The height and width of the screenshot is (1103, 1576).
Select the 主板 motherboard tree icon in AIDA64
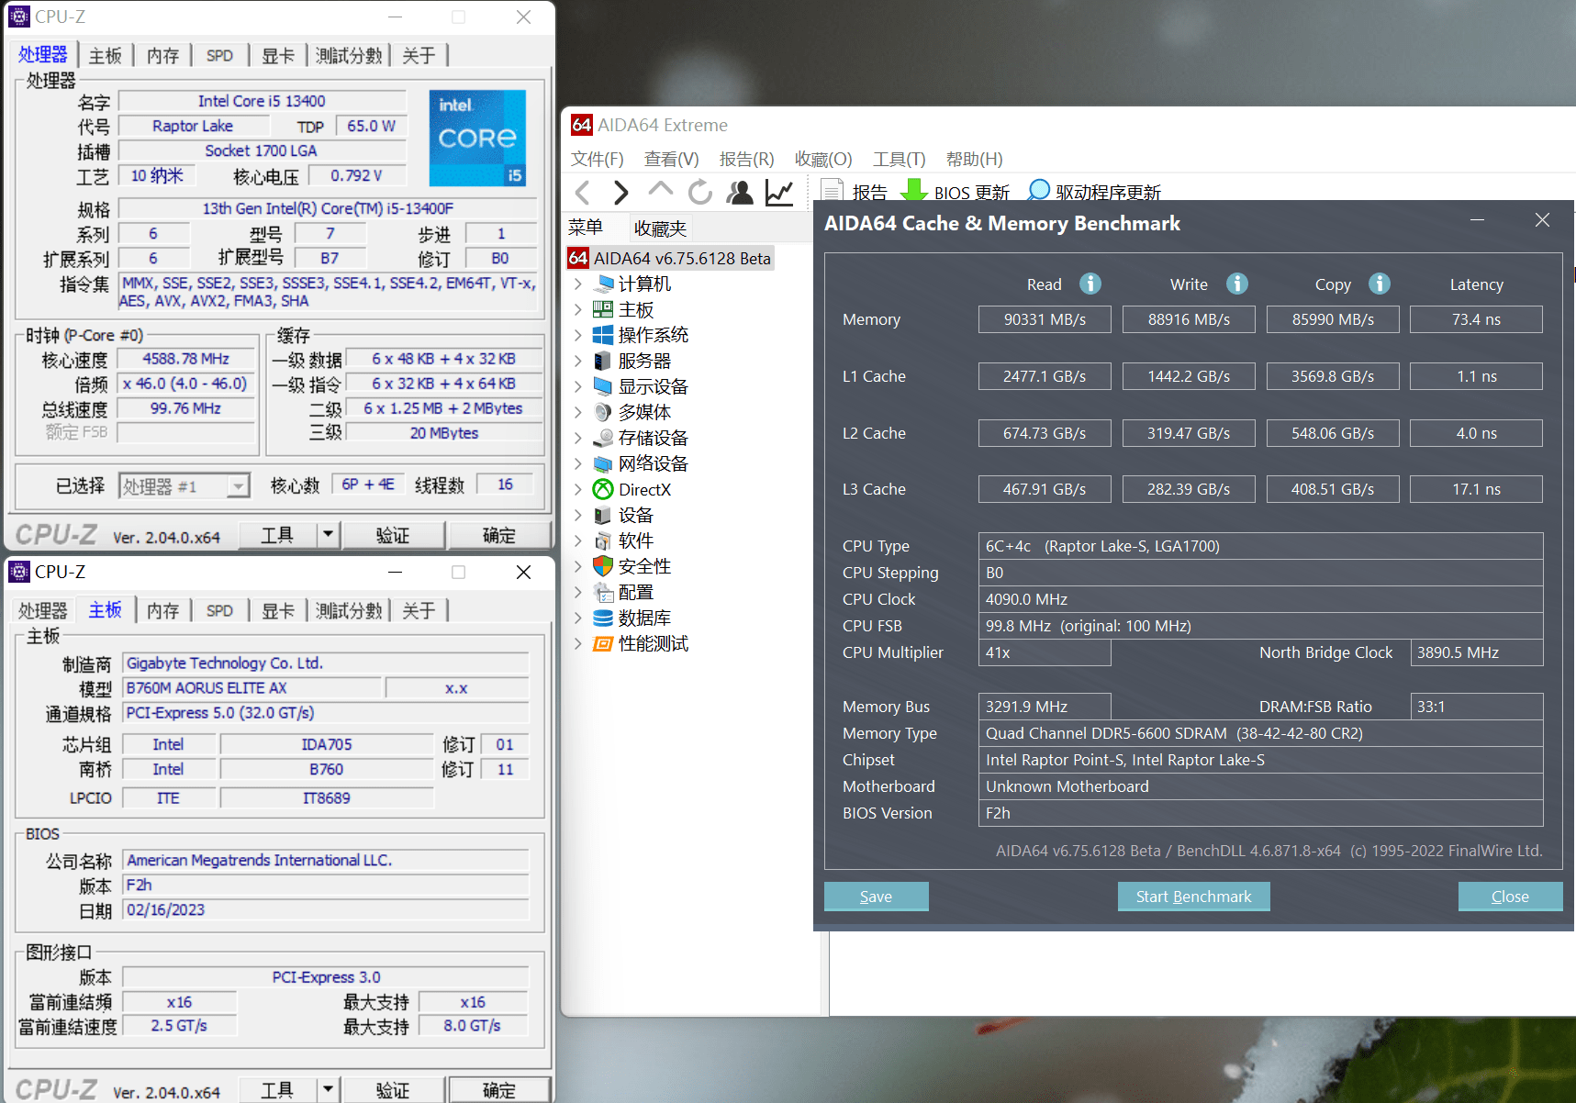(603, 309)
